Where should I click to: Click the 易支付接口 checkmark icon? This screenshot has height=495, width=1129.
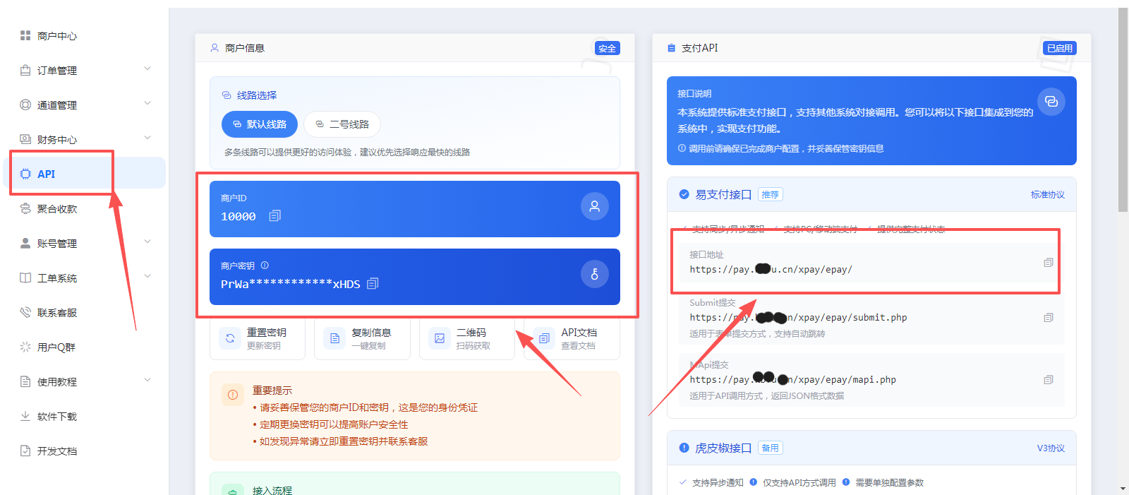click(684, 194)
